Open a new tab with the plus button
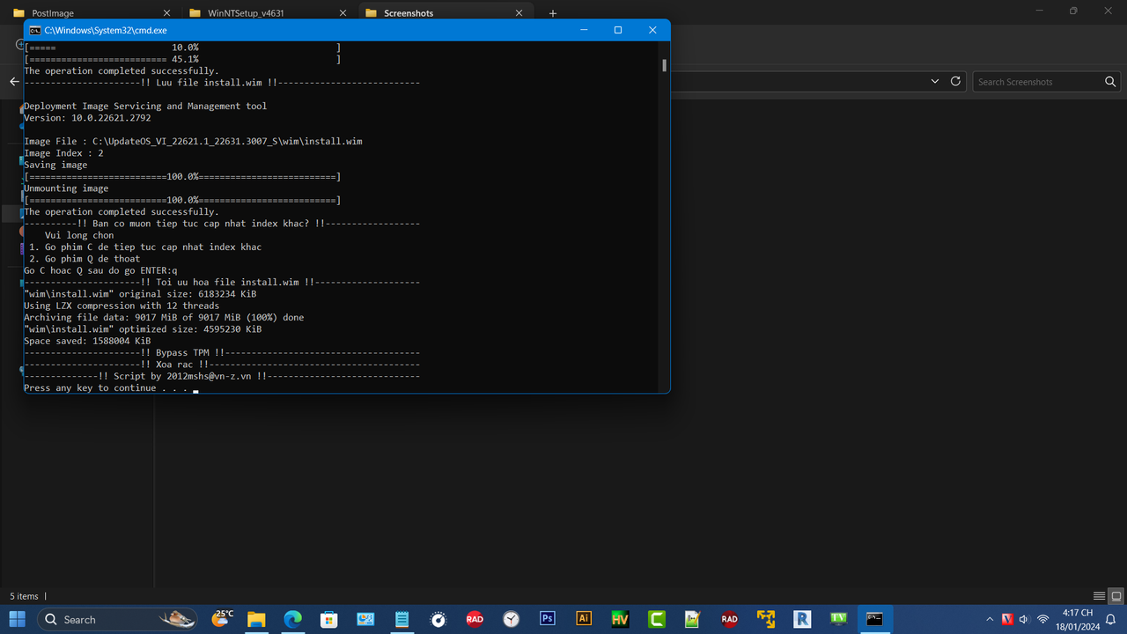Screen dimensions: 1127x634 [552, 12]
